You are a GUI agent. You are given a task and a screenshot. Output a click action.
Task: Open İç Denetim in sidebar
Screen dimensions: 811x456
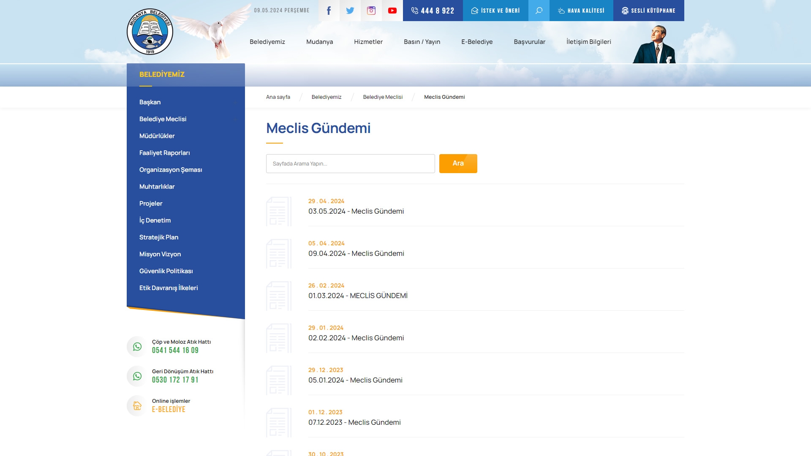155,220
